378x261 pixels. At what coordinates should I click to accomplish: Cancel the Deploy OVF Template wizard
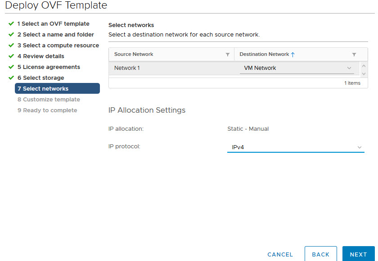[280, 254]
